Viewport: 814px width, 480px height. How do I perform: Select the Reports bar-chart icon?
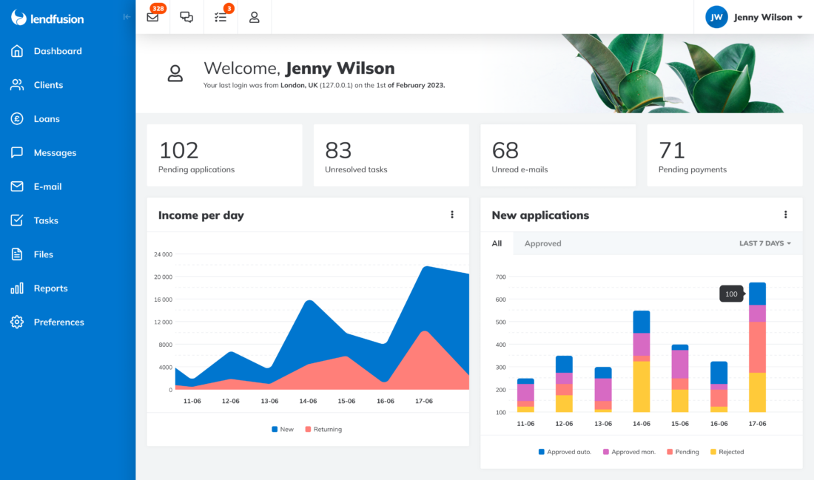click(17, 288)
